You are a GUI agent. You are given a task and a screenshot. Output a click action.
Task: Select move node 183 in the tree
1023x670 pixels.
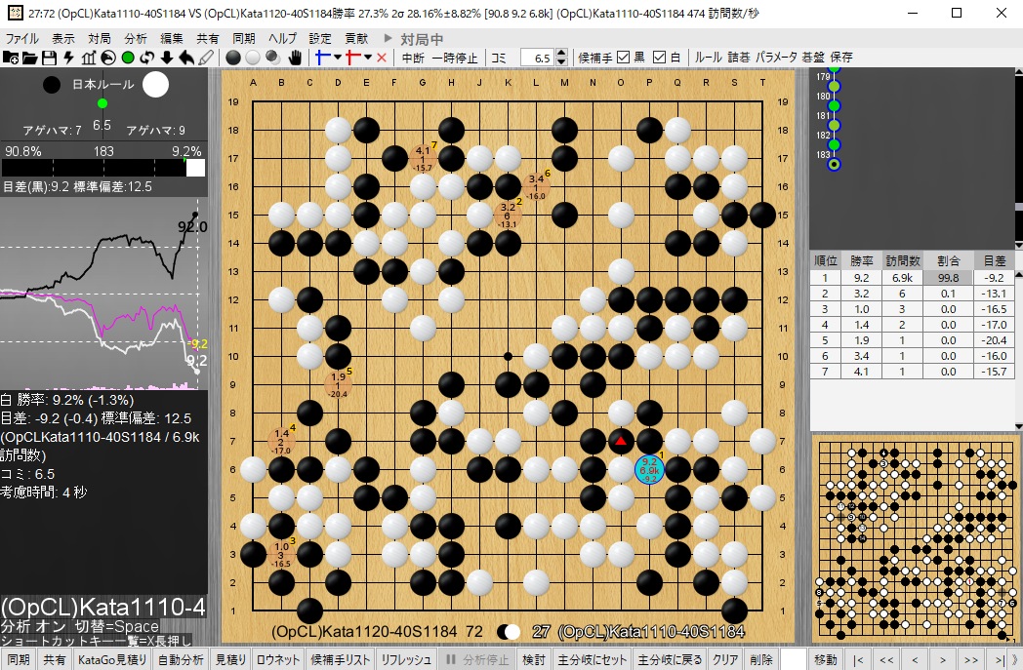[834, 164]
